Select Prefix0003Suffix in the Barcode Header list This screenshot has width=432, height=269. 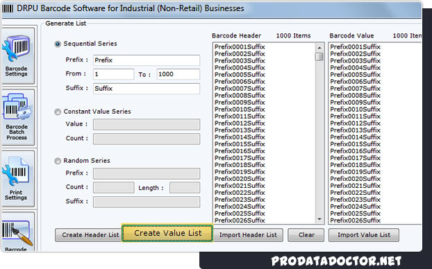click(240, 61)
